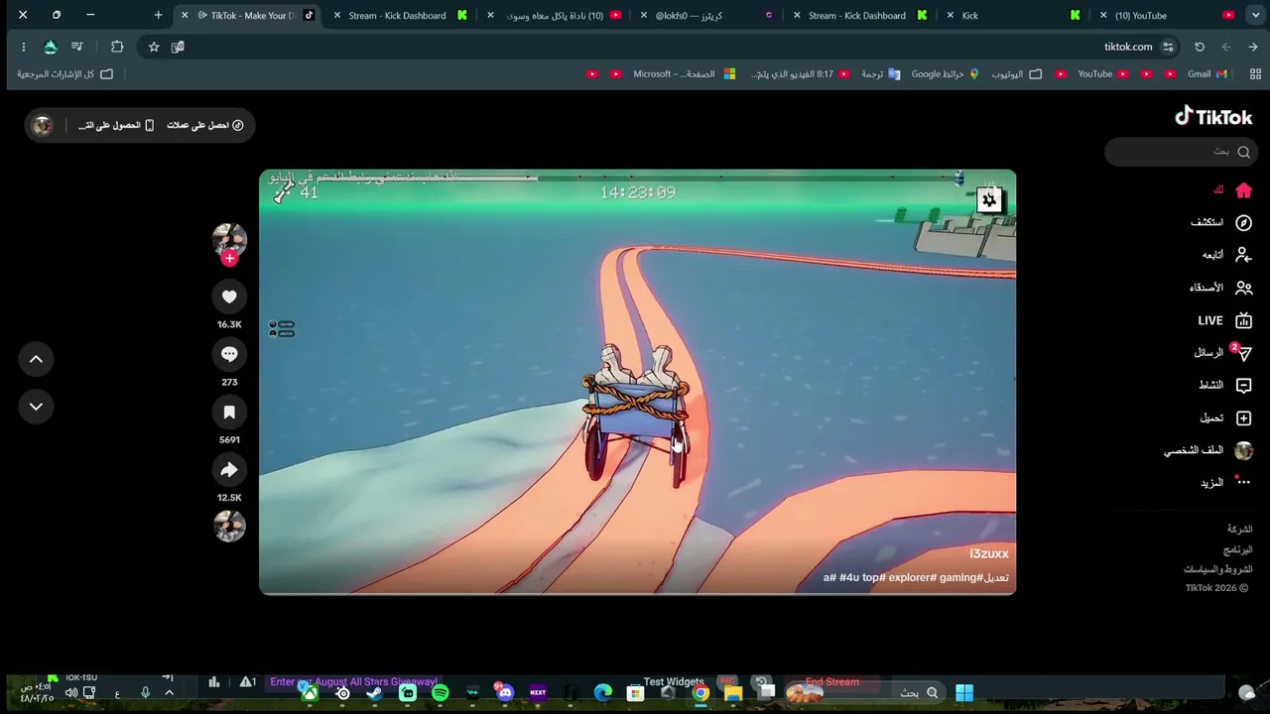This screenshot has height=714, width=1270.
Task: Open the profile avatar in the top pill
Action: pyautogui.click(x=43, y=125)
